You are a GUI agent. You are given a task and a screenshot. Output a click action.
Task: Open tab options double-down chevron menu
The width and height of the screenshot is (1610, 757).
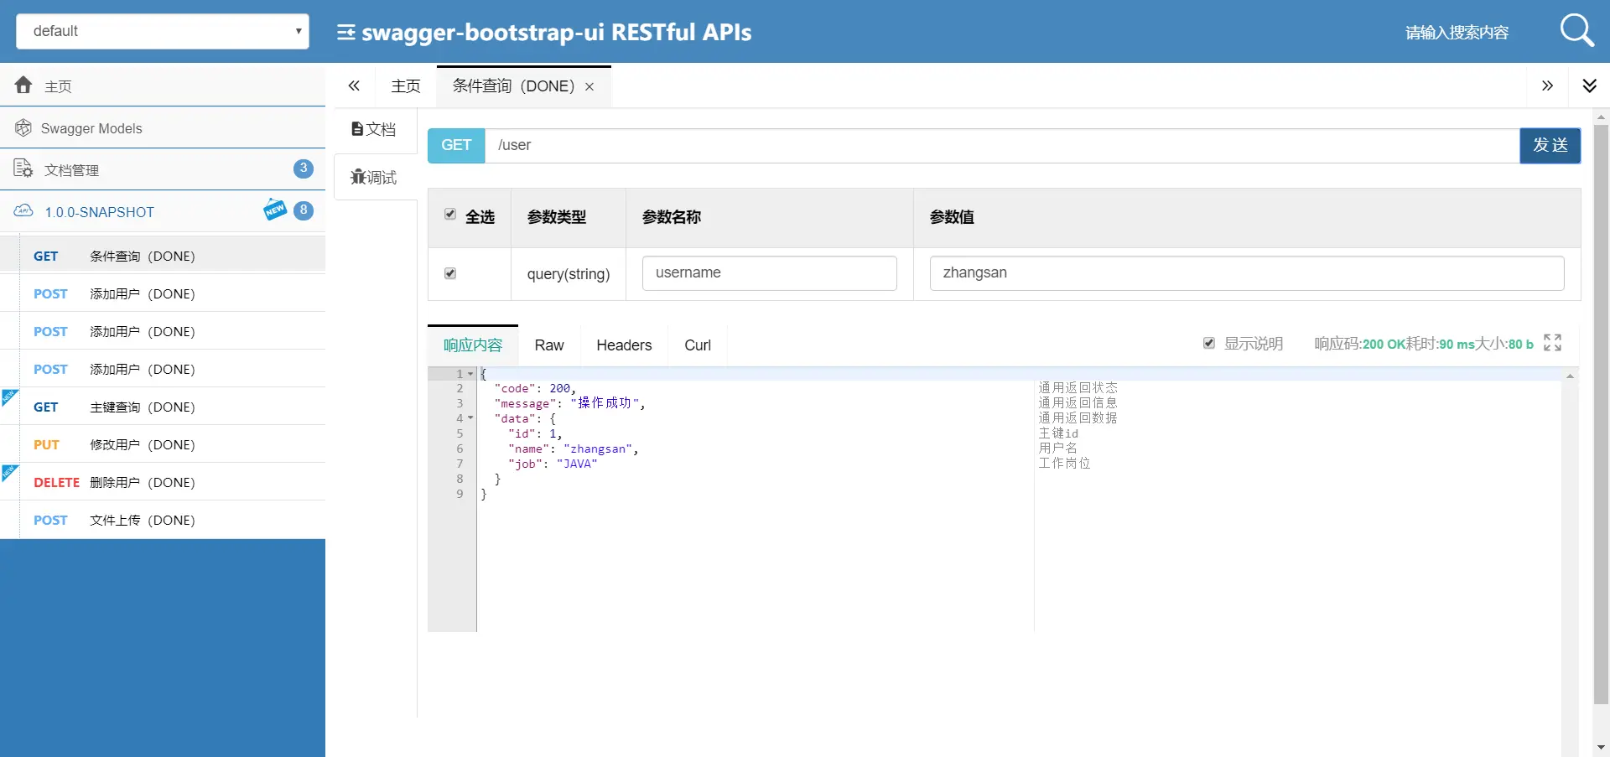tap(1589, 86)
